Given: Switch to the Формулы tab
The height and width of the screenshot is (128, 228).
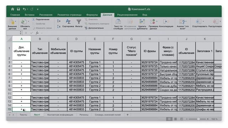Looking at the screenshot, I should point(92,15).
